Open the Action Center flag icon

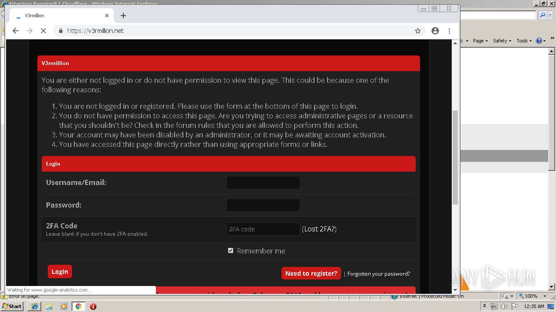514,306
